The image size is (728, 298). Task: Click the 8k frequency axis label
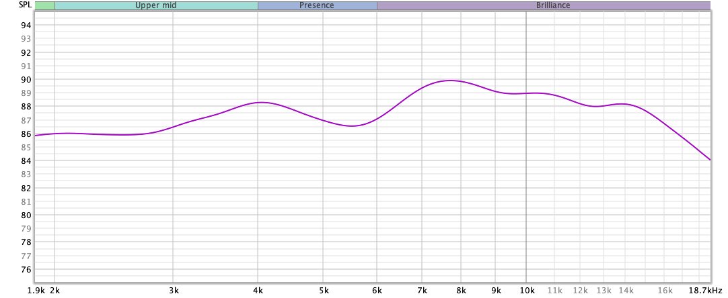(x=461, y=290)
